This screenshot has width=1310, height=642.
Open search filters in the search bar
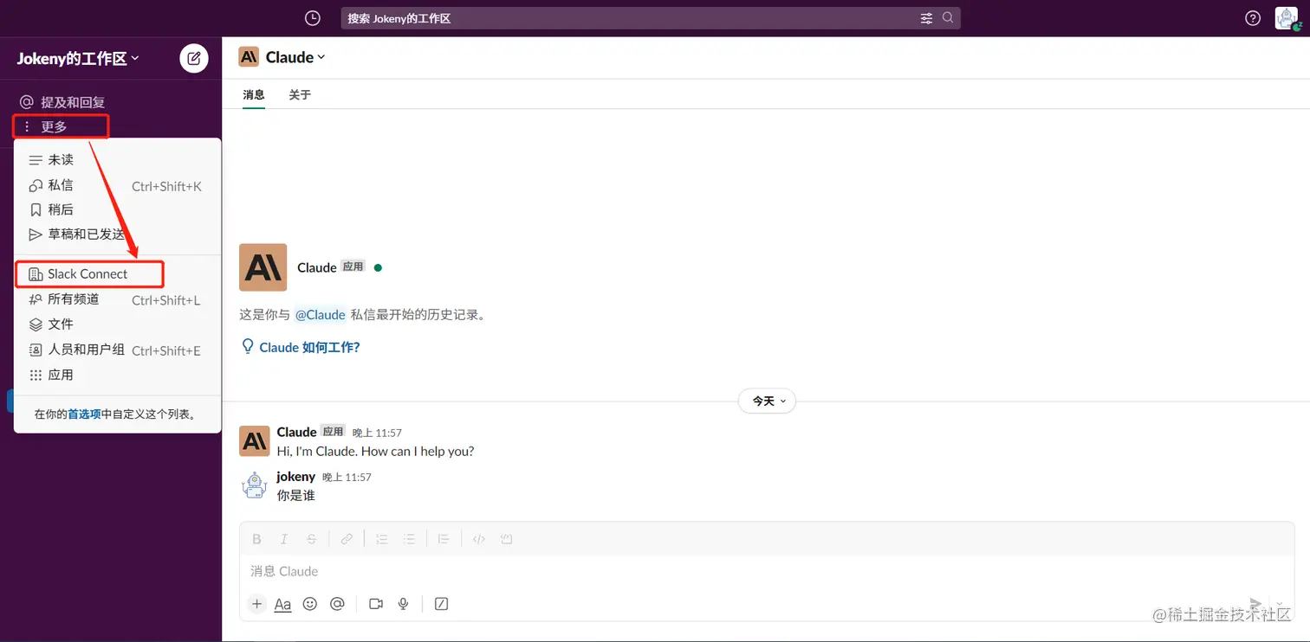(926, 17)
